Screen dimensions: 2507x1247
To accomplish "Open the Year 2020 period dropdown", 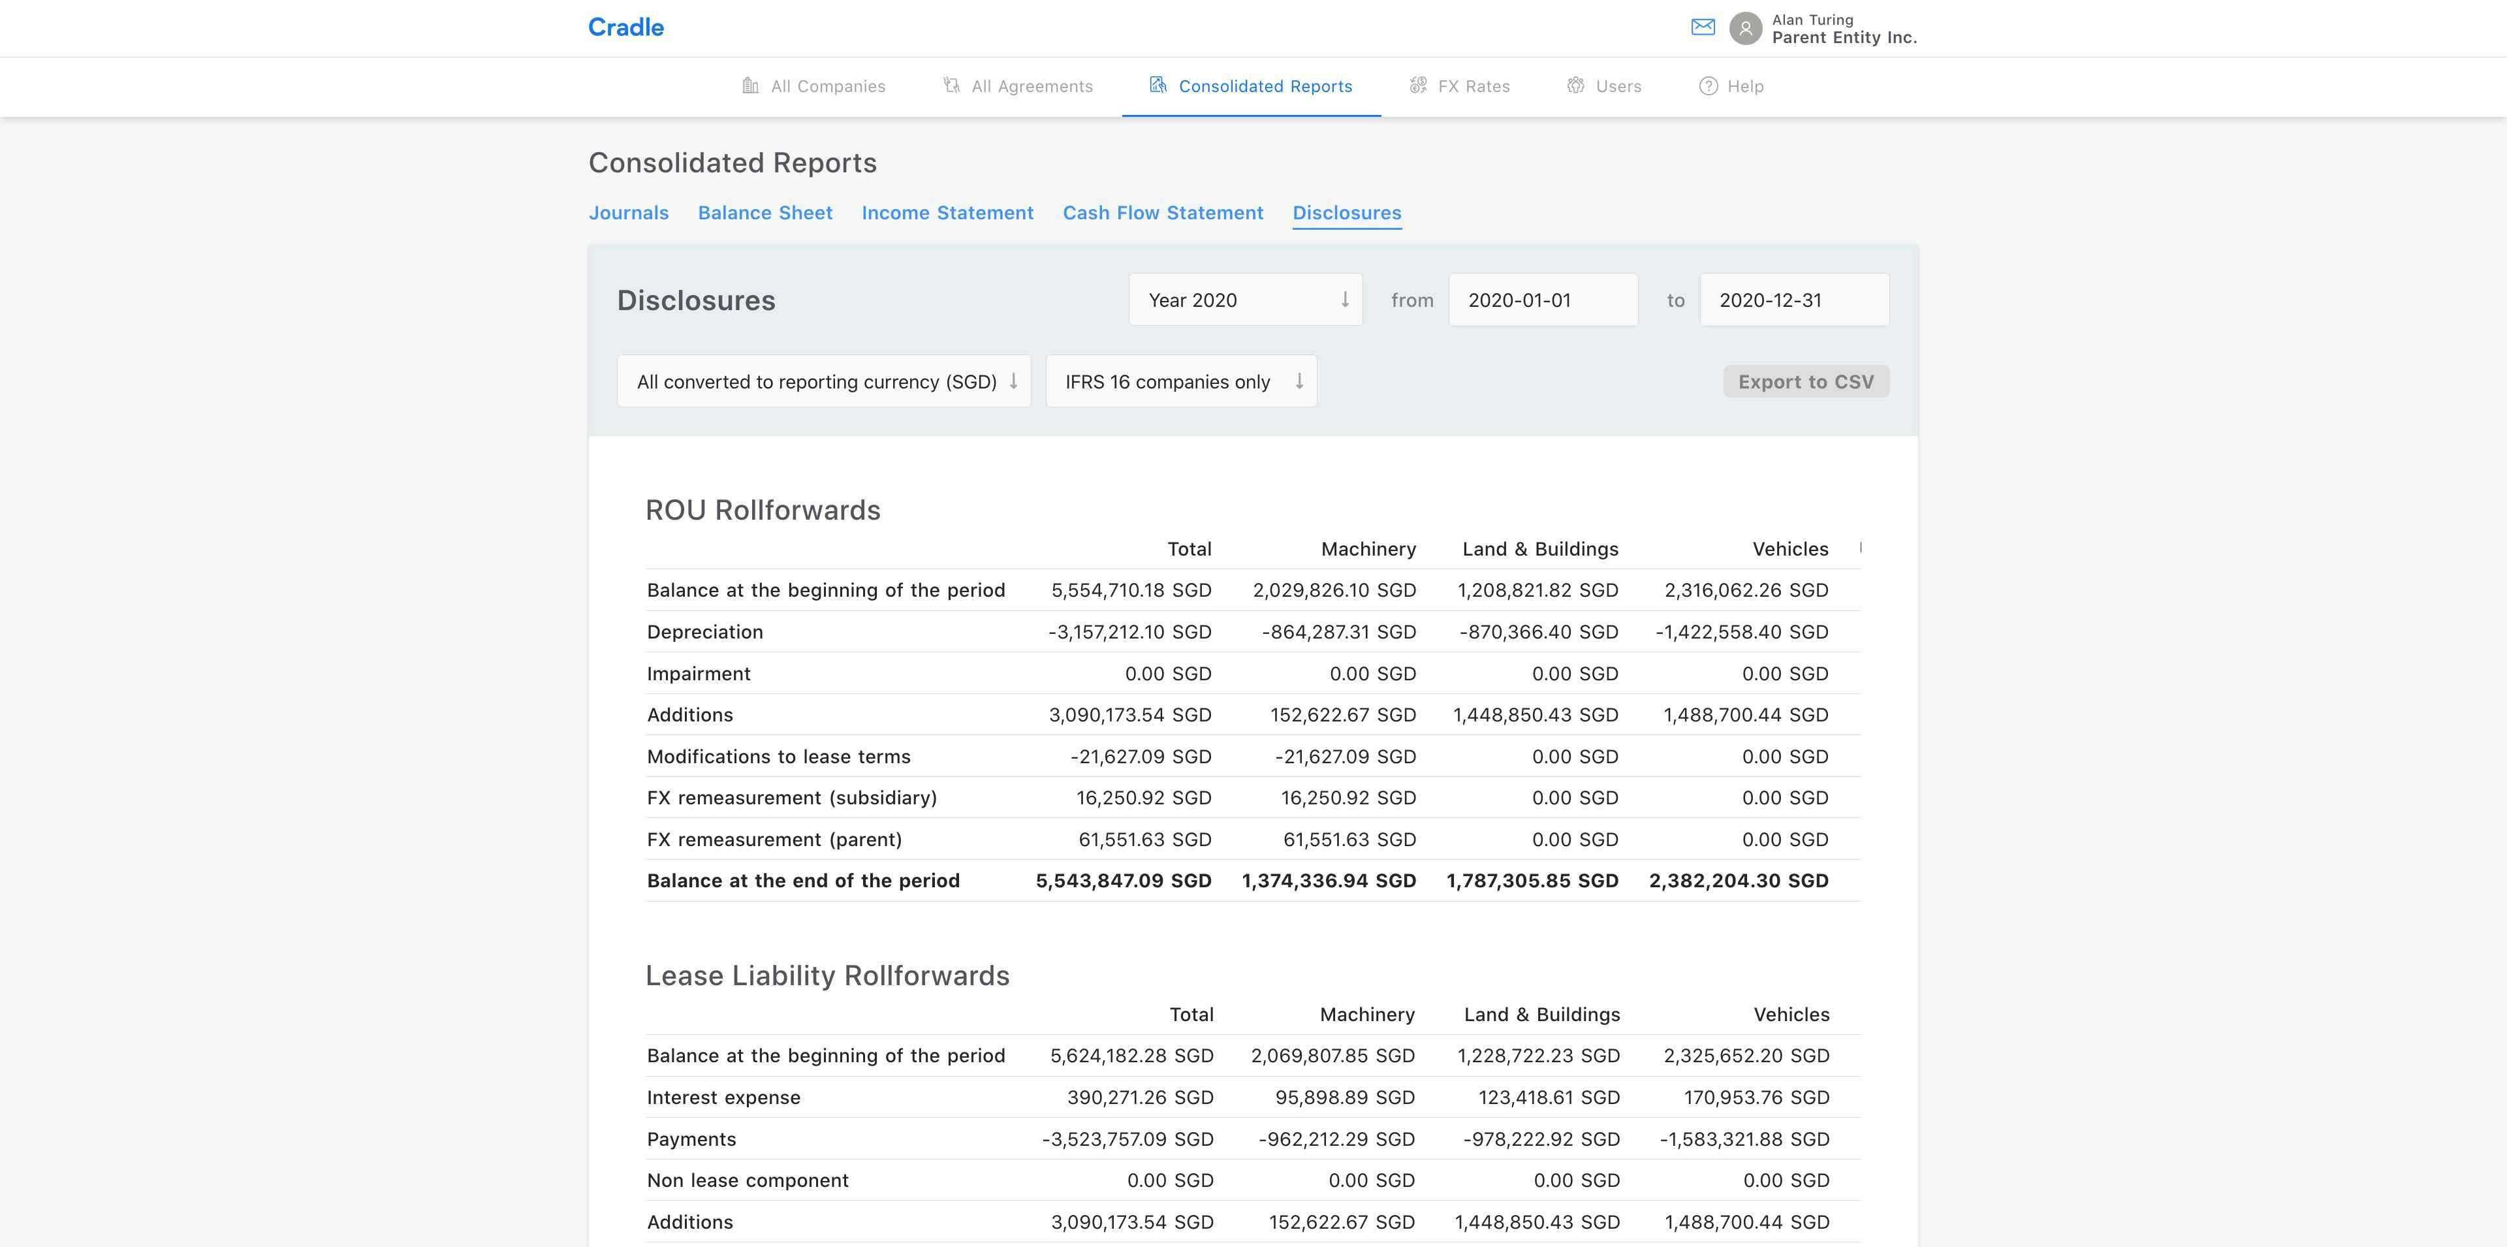I will [1246, 300].
